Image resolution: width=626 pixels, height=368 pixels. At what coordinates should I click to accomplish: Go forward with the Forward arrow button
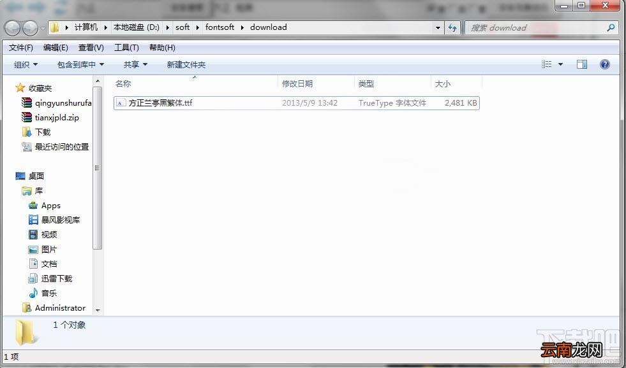point(30,28)
